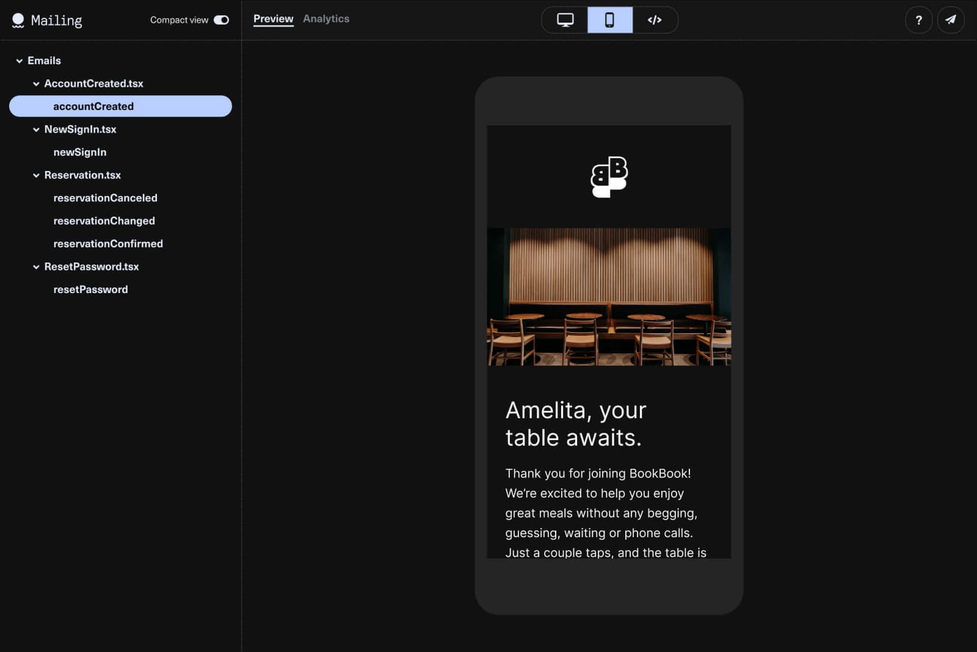The image size is (977, 652).
Task: Select the mobile view icon
Action: (609, 20)
